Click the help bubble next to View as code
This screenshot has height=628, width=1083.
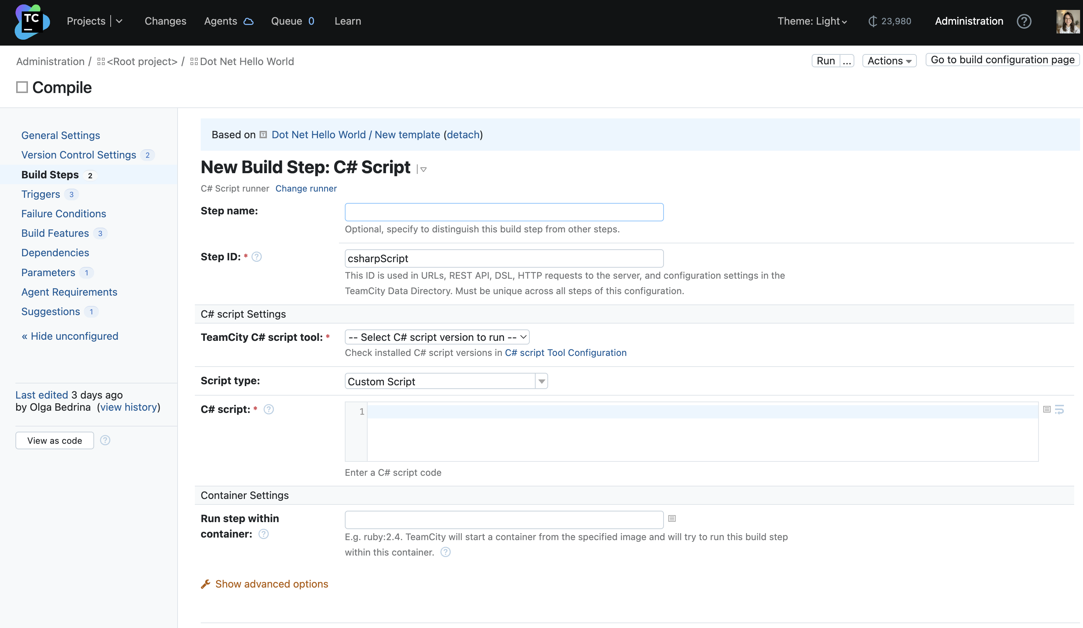[105, 440]
